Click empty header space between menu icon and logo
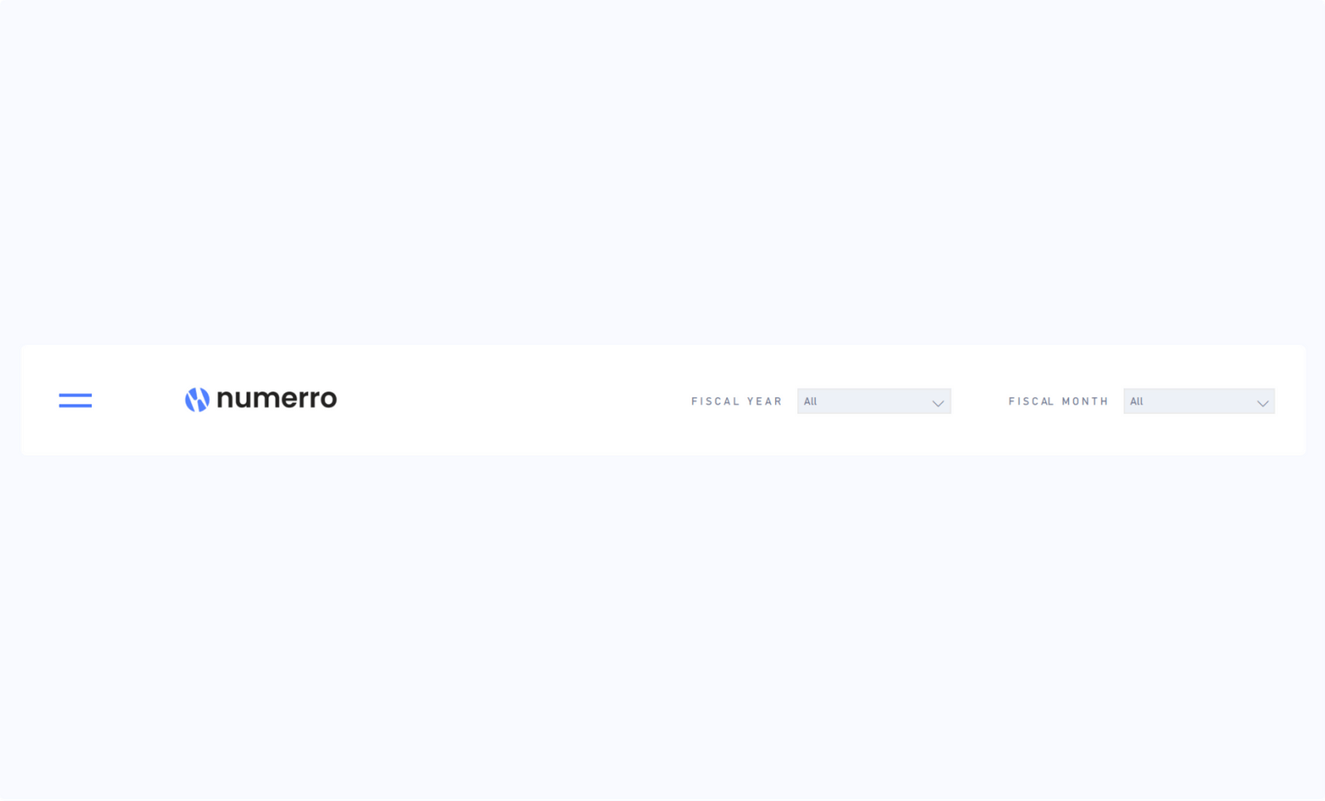The image size is (1325, 801). tap(138, 400)
